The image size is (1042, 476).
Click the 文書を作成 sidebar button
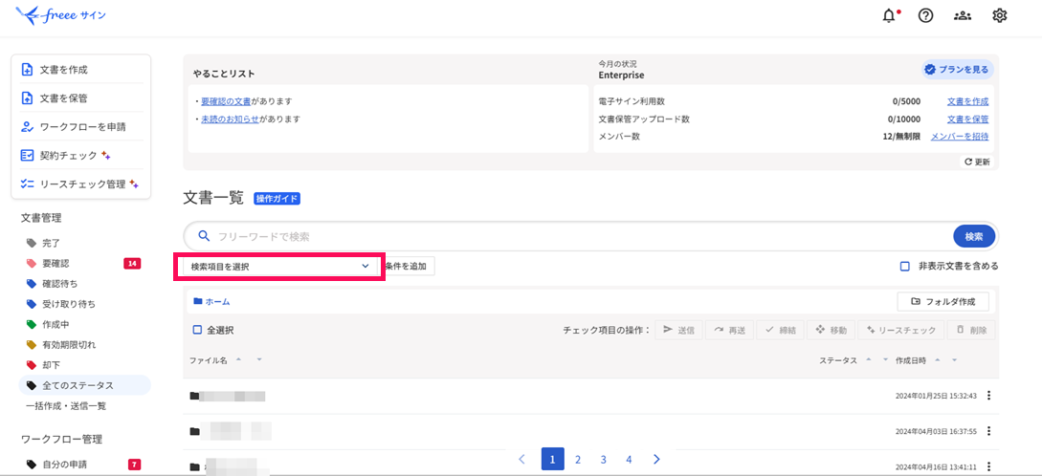pyautogui.click(x=80, y=69)
